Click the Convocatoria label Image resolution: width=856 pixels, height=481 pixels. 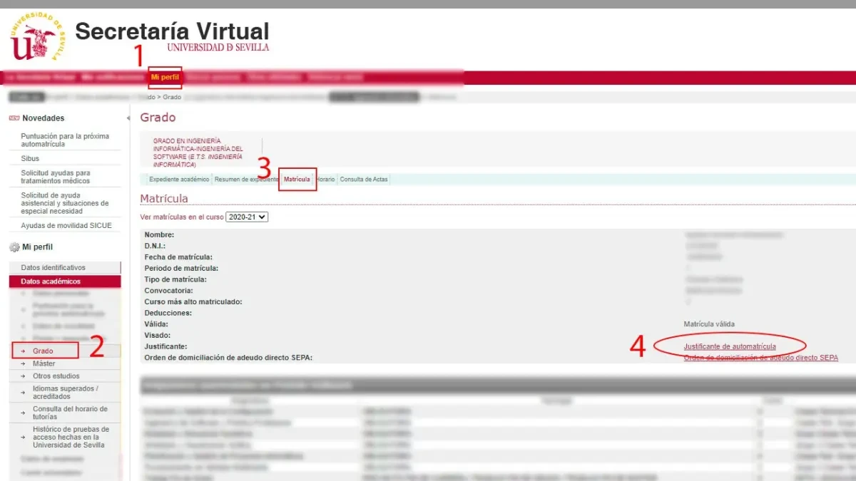170,291
